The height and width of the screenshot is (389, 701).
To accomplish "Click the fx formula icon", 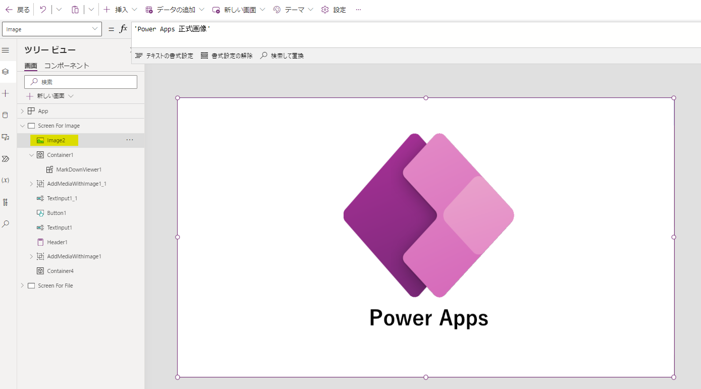I will pos(123,29).
